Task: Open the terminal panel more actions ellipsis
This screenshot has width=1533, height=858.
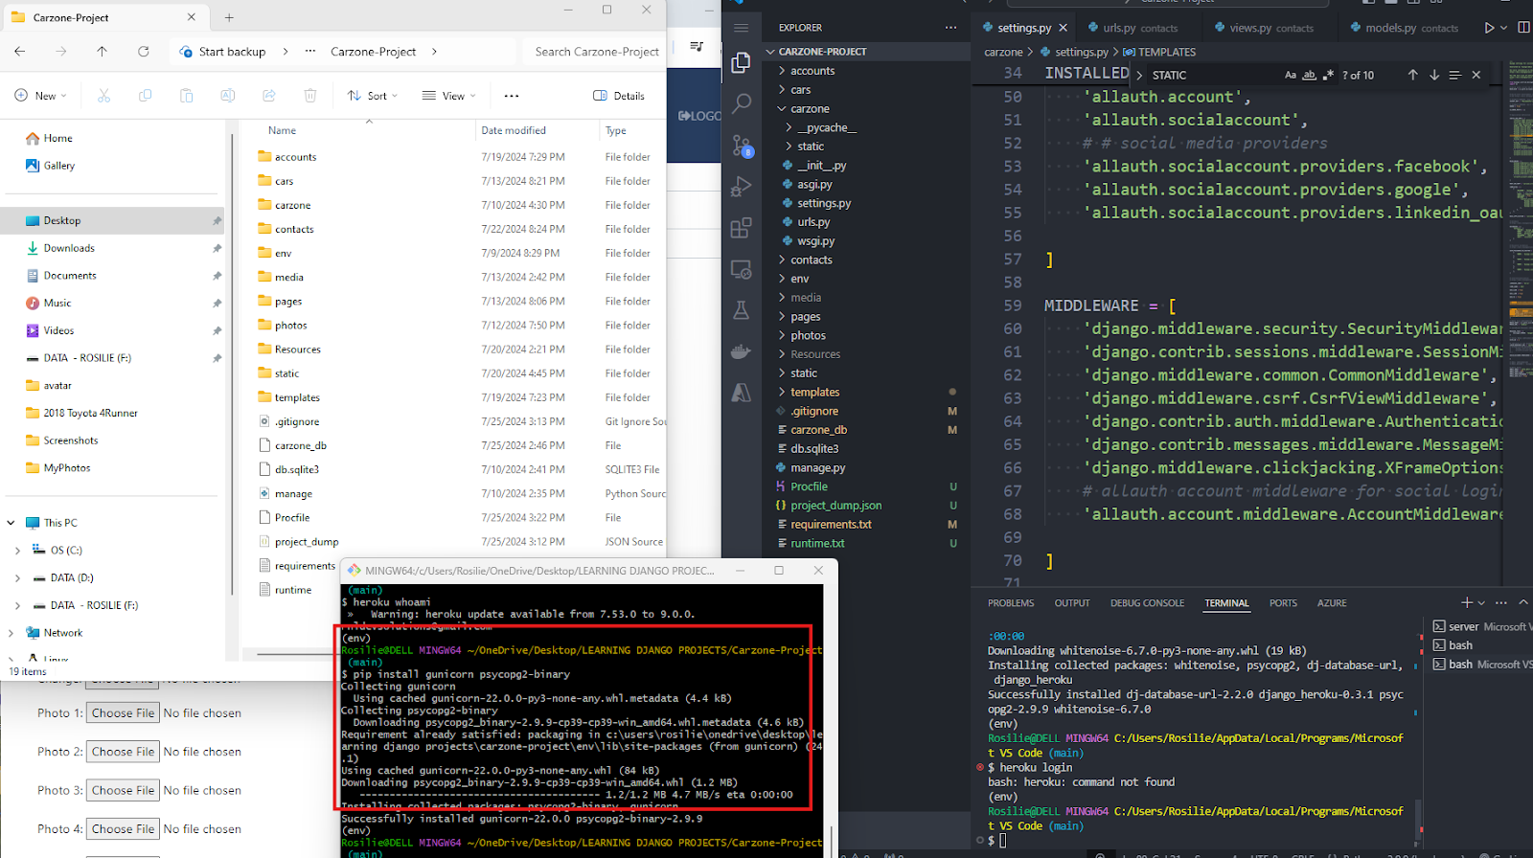Action: tap(1501, 602)
